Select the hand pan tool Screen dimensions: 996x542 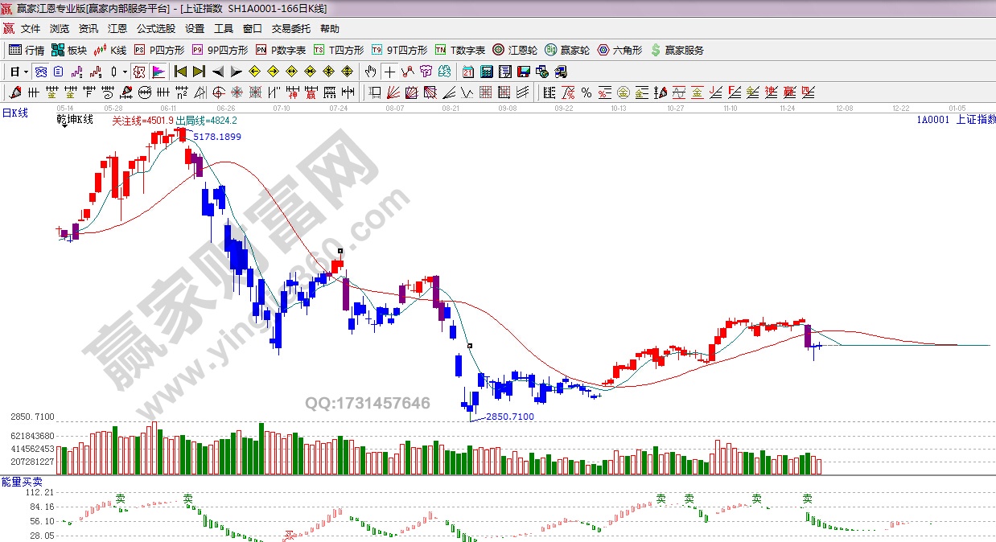370,71
